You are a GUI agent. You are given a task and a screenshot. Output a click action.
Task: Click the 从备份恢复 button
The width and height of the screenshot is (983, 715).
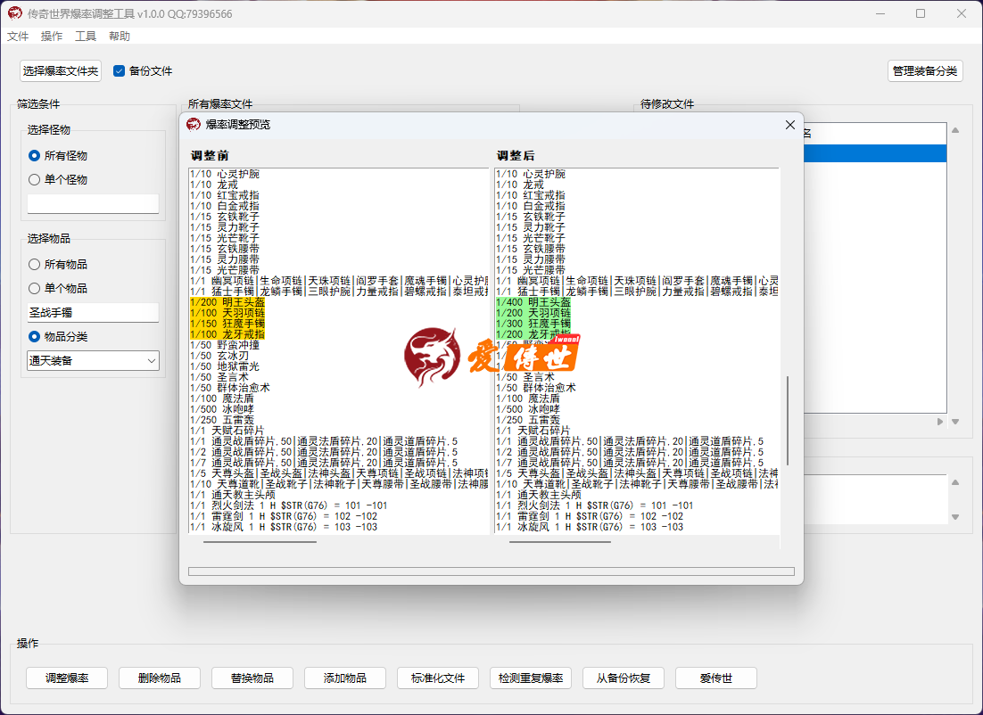(624, 678)
